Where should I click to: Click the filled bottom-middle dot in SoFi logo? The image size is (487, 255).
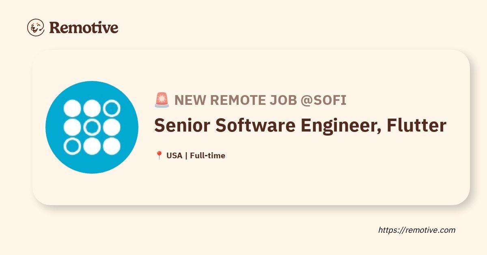pos(92,147)
